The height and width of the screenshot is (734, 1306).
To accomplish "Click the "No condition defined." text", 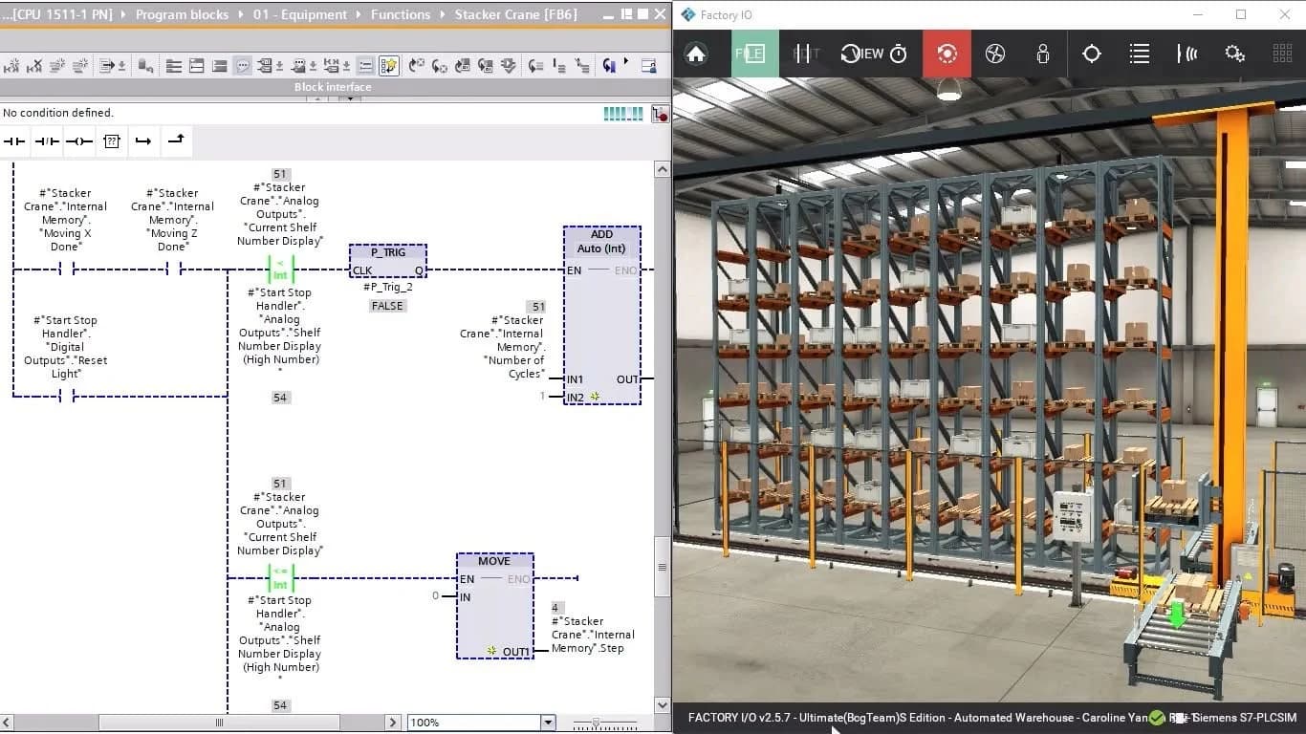I will [x=58, y=113].
